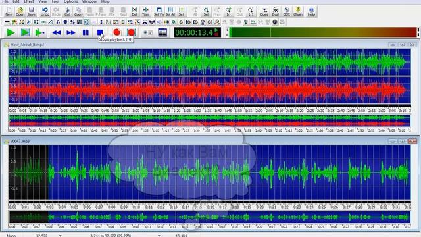The image size is (421, 237).
Task: Click red right channel waveform of How_About_It.mp3
Action: (x=209, y=90)
